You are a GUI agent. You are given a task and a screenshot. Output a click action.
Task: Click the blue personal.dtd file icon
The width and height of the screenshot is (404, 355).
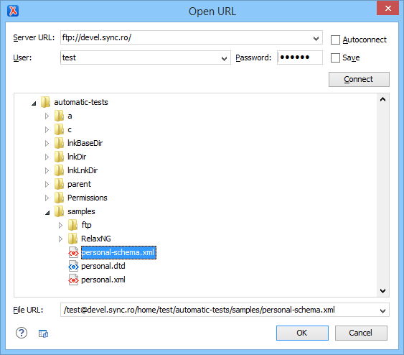point(73,266)
